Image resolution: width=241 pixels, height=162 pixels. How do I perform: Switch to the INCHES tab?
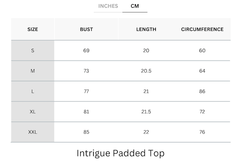coord(108,6)
